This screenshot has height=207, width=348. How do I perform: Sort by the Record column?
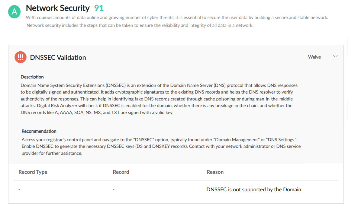tap(121, 172)
